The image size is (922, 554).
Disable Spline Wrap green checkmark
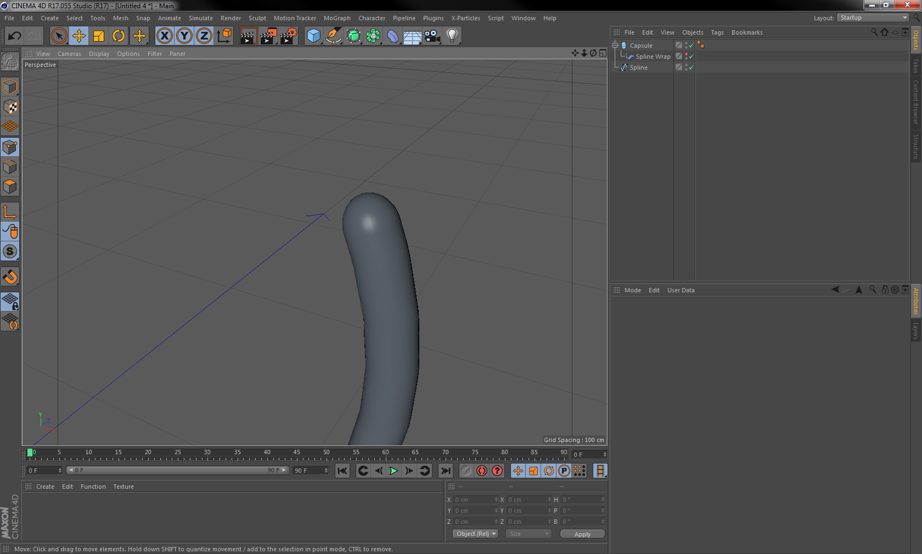(691, 56)
